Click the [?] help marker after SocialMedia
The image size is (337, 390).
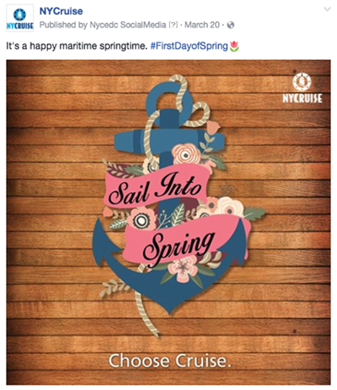point(173,26)
